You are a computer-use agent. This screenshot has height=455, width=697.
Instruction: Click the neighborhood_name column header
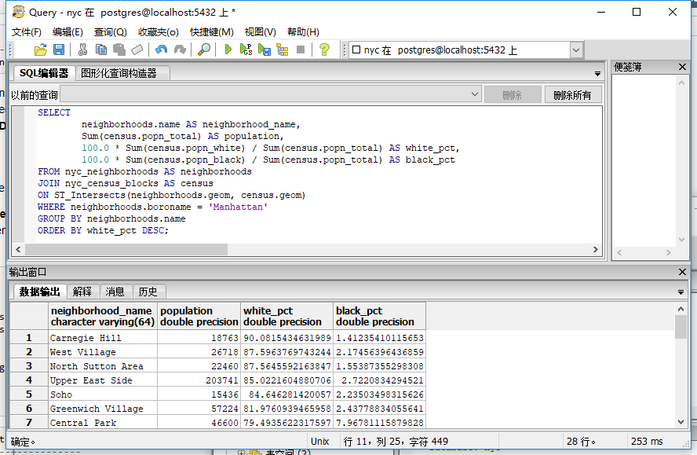103,316
